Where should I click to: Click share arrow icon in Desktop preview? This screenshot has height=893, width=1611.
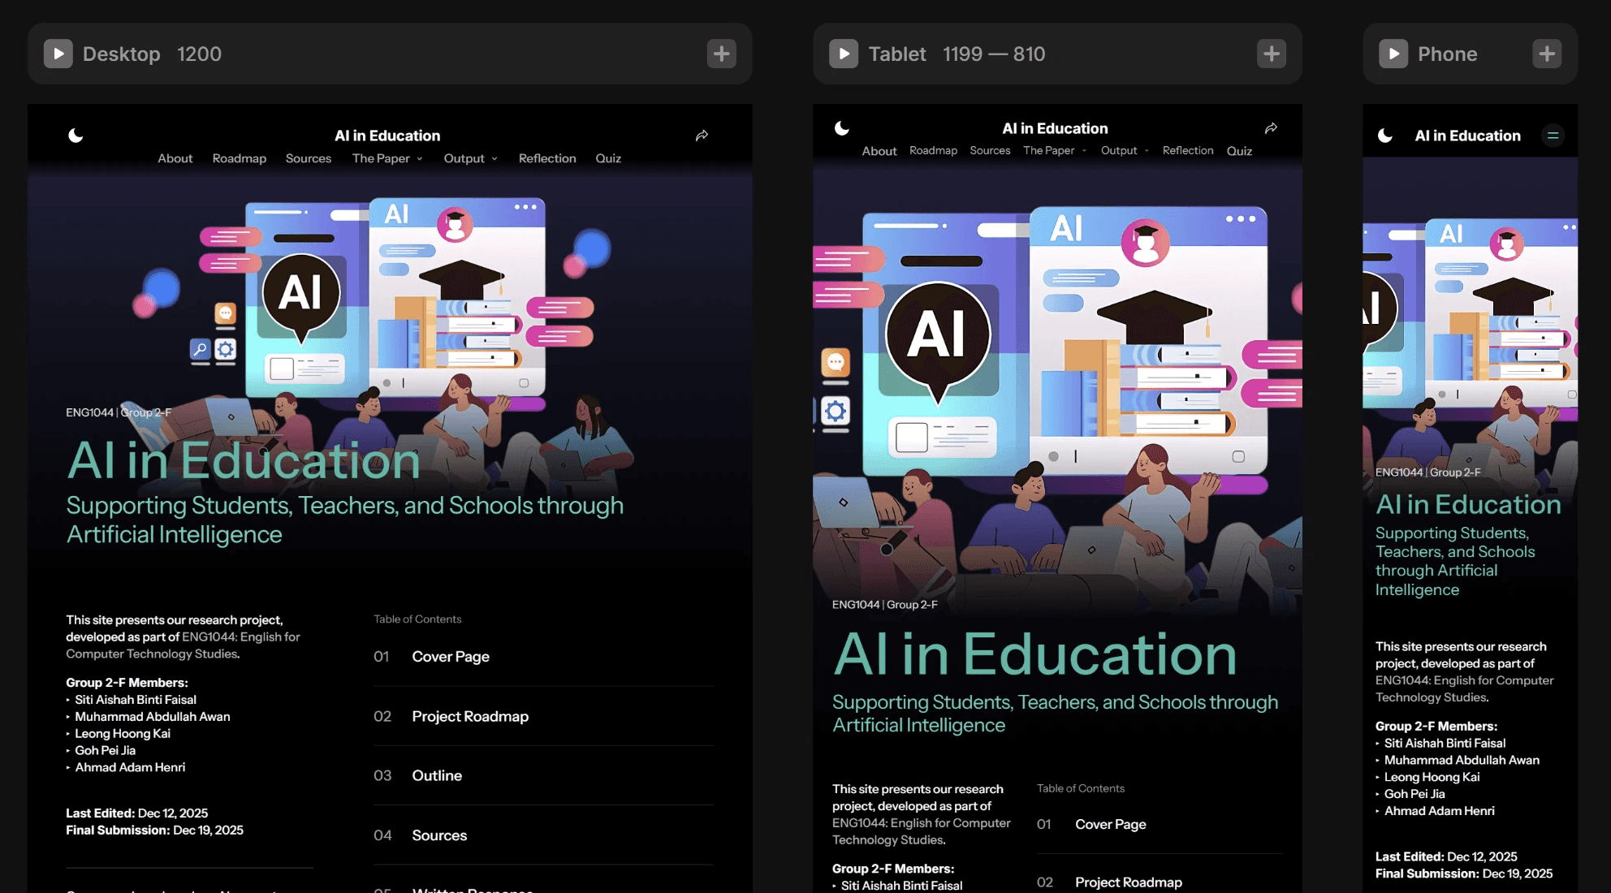coord(702,136)
